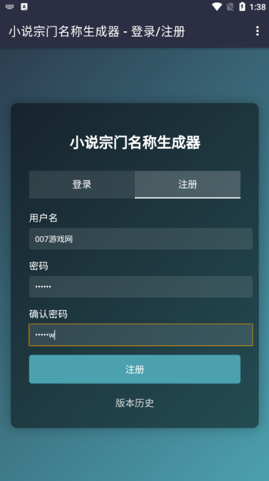Tap the no-SIM card status icon
This screenshot has width=269, height=481.
(230, 7)
